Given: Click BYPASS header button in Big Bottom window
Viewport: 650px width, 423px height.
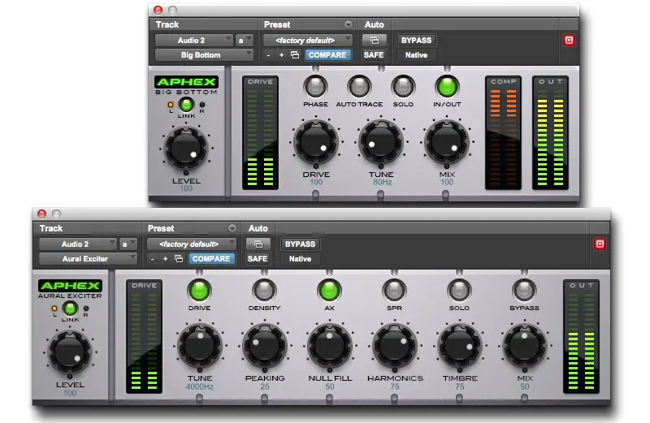Looking at the screenshot, I should click(x=416, y=40).
